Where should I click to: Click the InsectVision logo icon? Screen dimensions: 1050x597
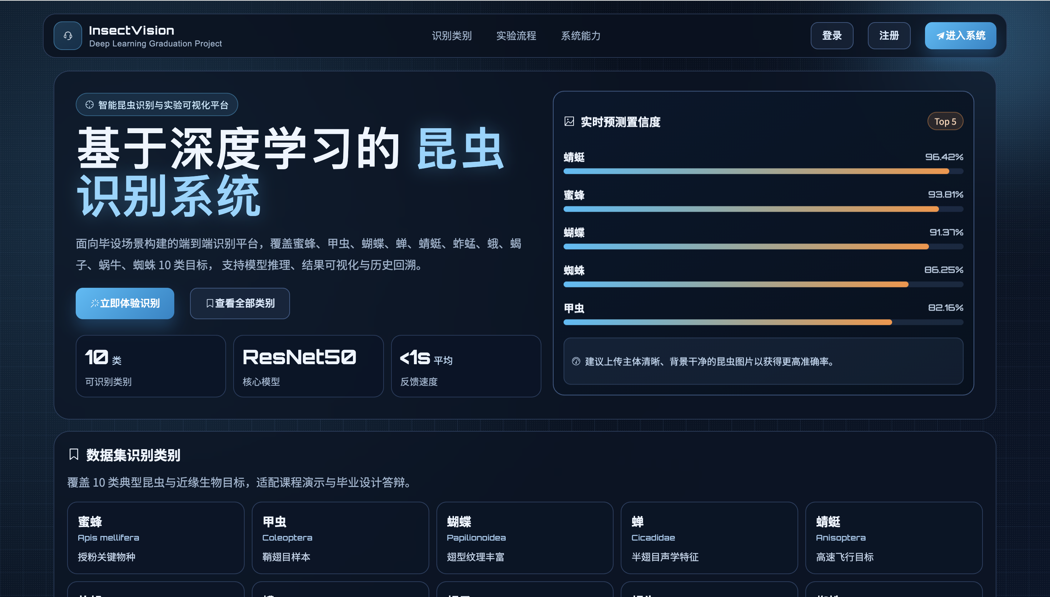tap(67, 36)
